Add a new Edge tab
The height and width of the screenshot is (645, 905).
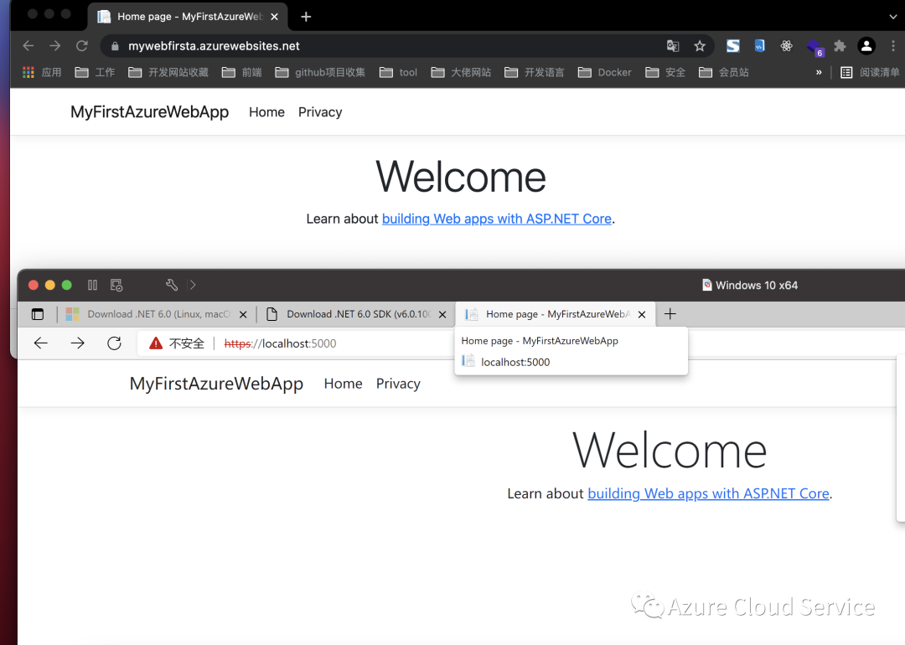point(670,314)
